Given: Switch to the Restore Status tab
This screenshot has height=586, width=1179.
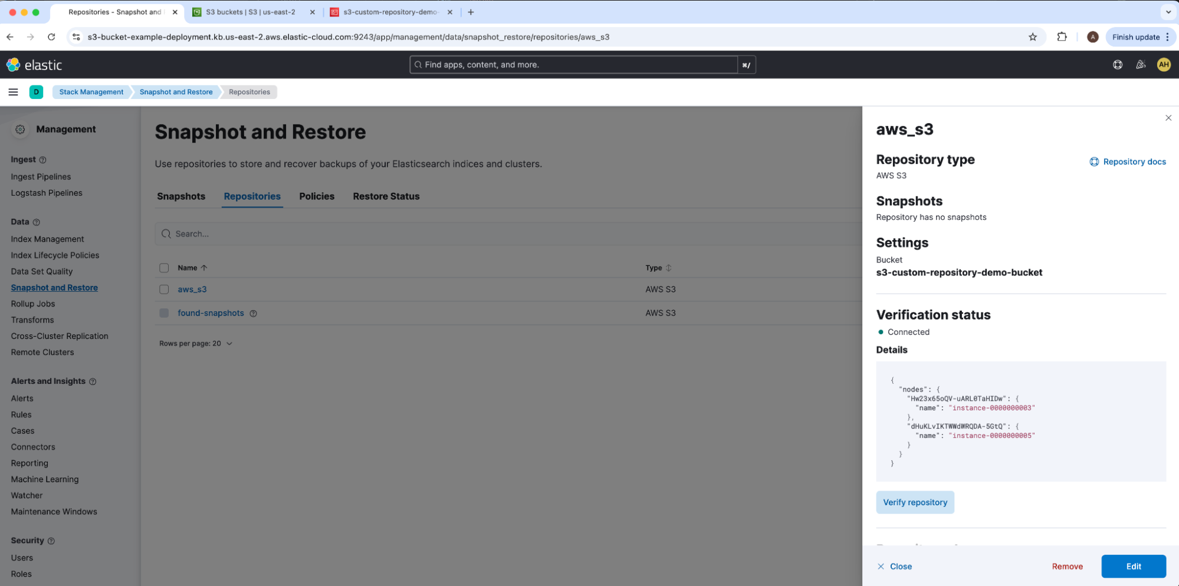Looking at the screenshot, I should pyautogui.click(x=386, y=196).
